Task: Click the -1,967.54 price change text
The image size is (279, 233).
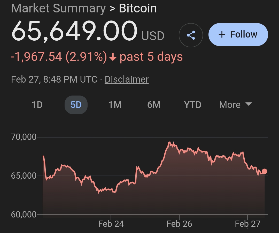Action: 36,57
